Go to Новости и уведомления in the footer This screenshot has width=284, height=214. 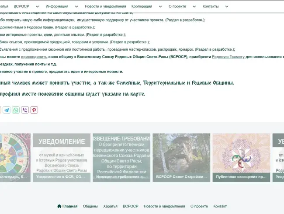[164, 206]
